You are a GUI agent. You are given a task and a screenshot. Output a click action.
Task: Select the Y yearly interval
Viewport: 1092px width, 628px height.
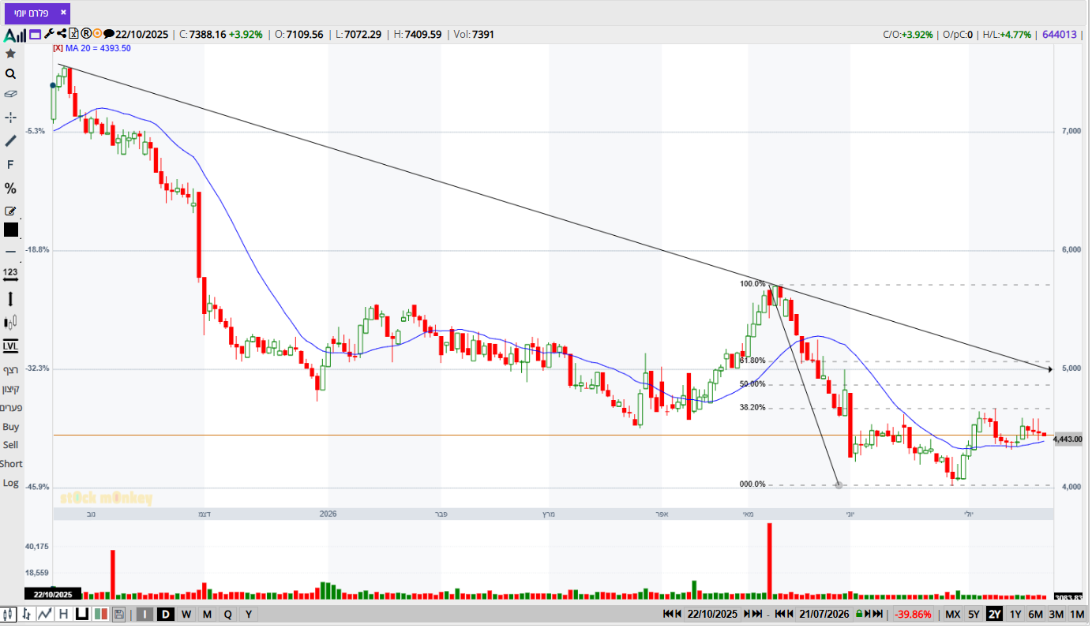(x=248, y=615)
